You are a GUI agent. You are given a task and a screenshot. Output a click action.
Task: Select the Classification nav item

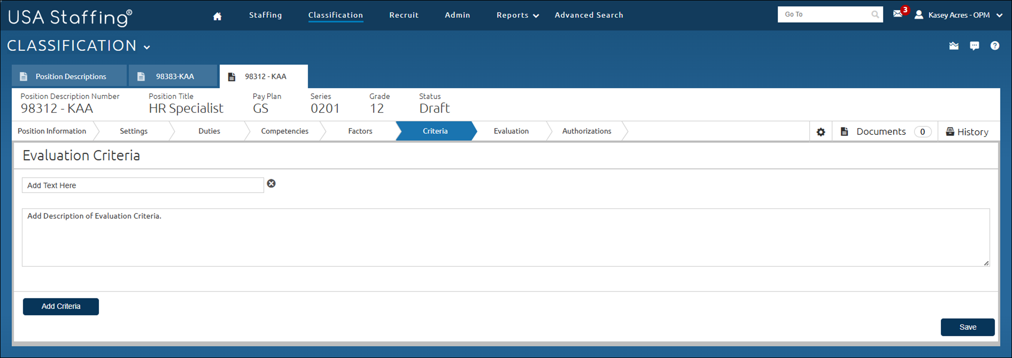point(336,15)
